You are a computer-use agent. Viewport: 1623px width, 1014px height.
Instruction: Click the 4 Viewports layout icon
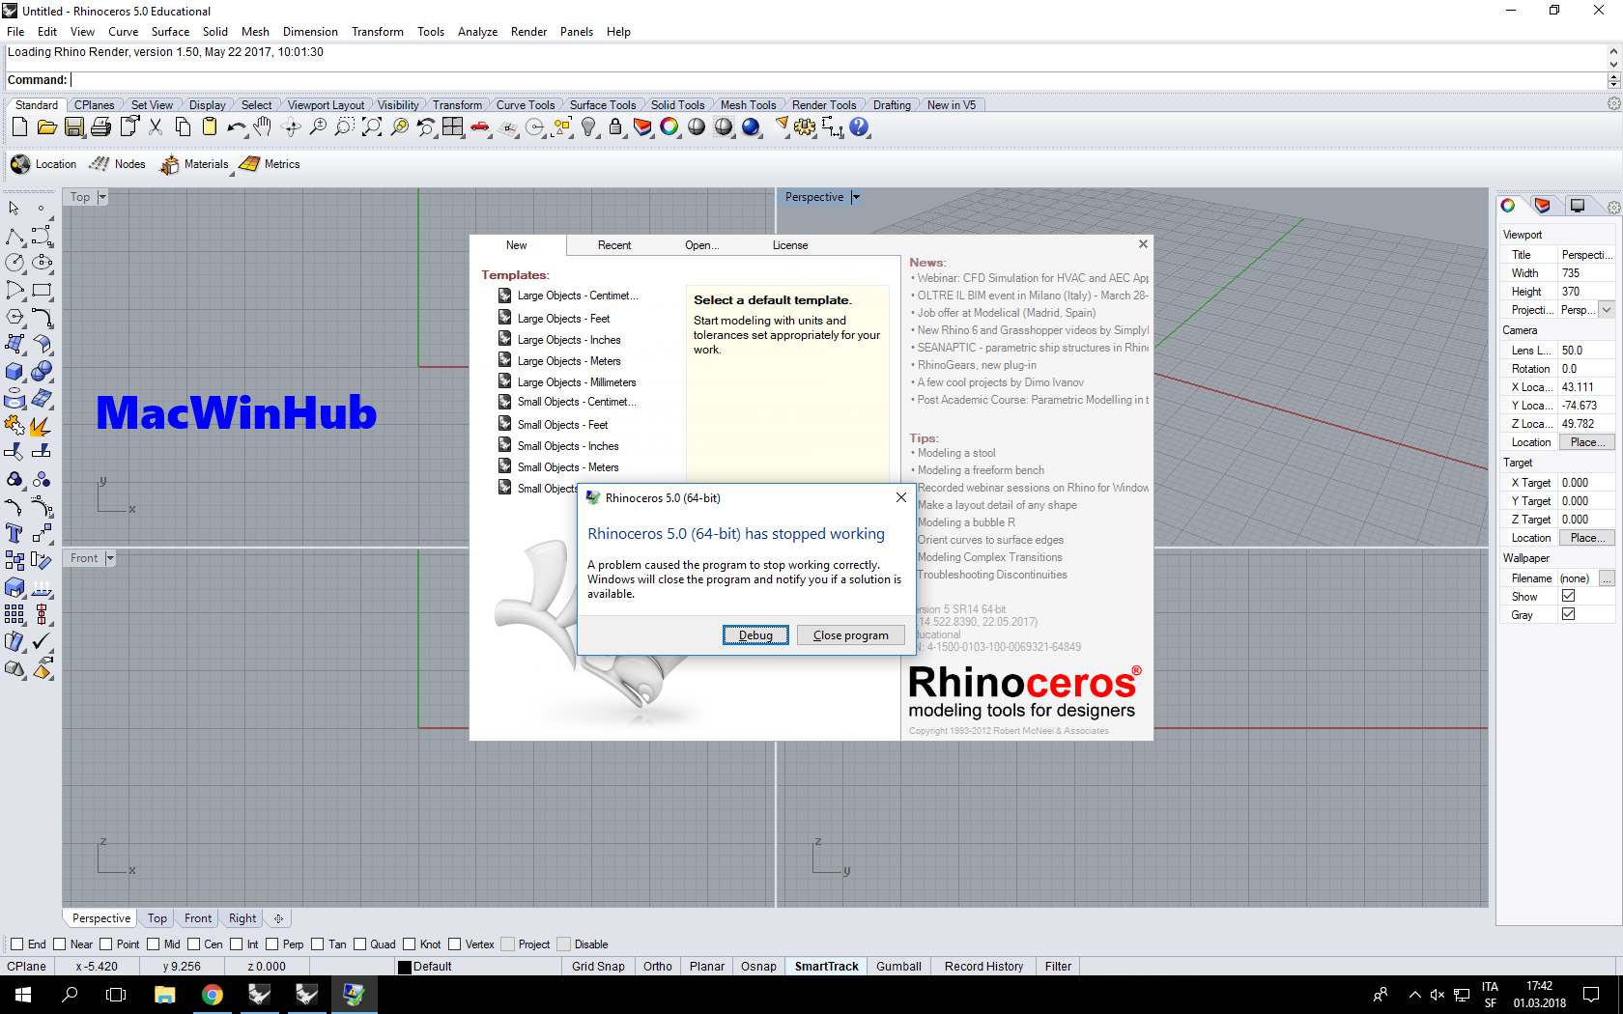[x=453, y=127]
